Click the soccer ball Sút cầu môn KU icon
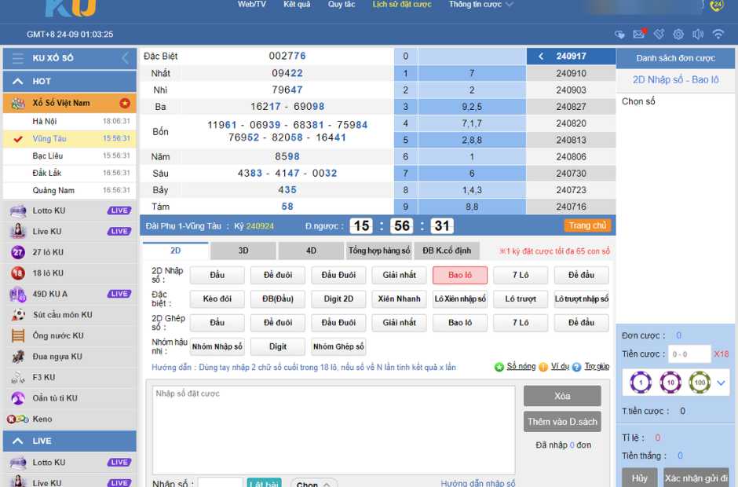The height and width of the screenshot is (487, 738). point(18,315)
